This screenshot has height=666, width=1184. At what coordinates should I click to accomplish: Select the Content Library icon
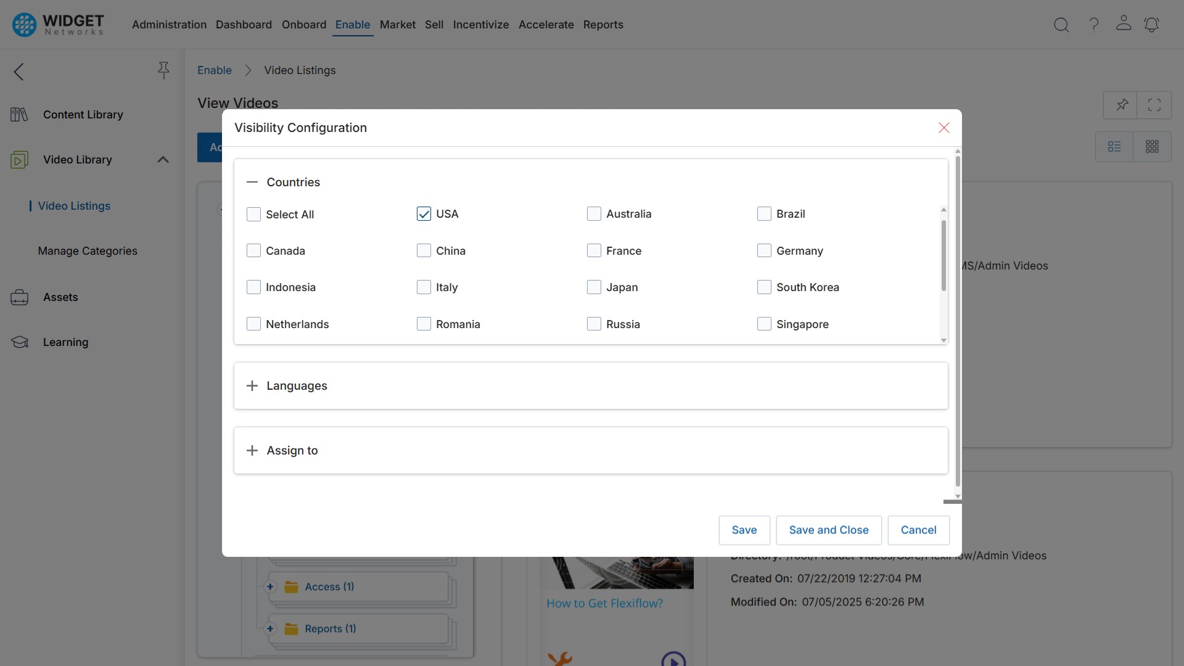[x=18, y=114]
